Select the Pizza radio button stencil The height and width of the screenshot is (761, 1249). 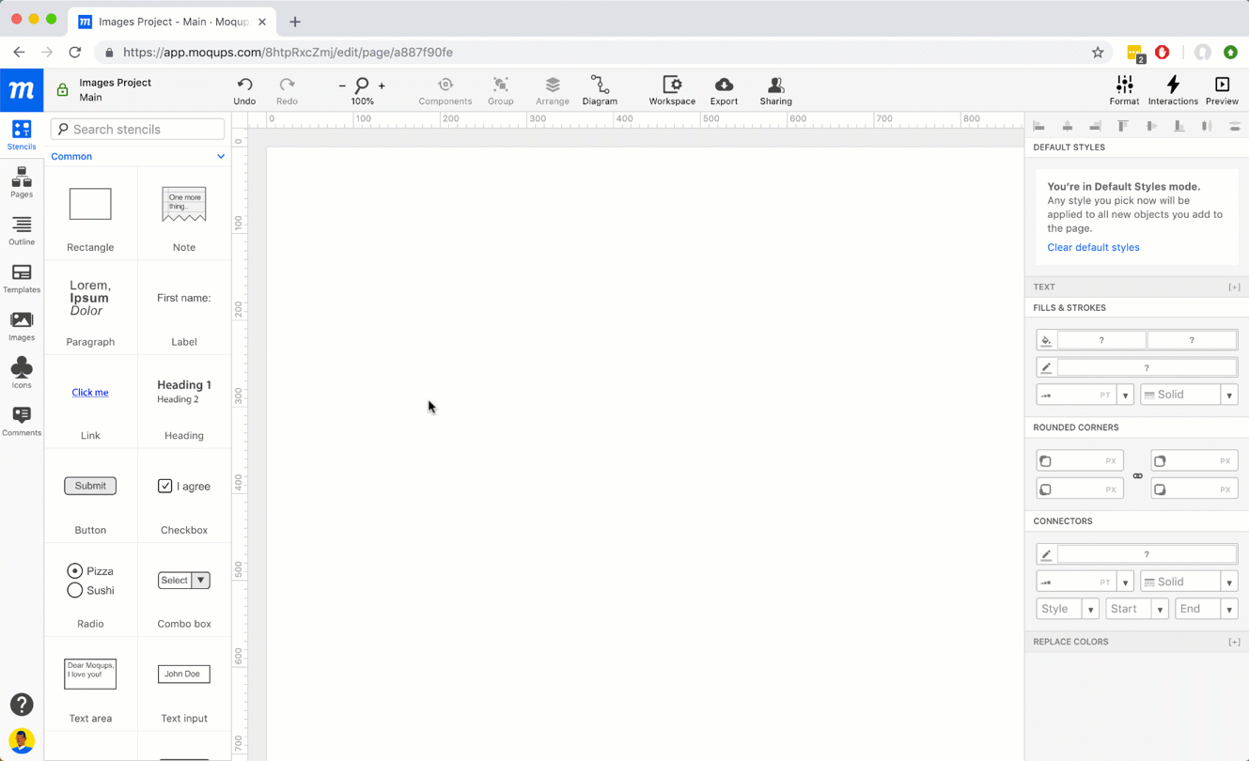(x=90, y=580)
